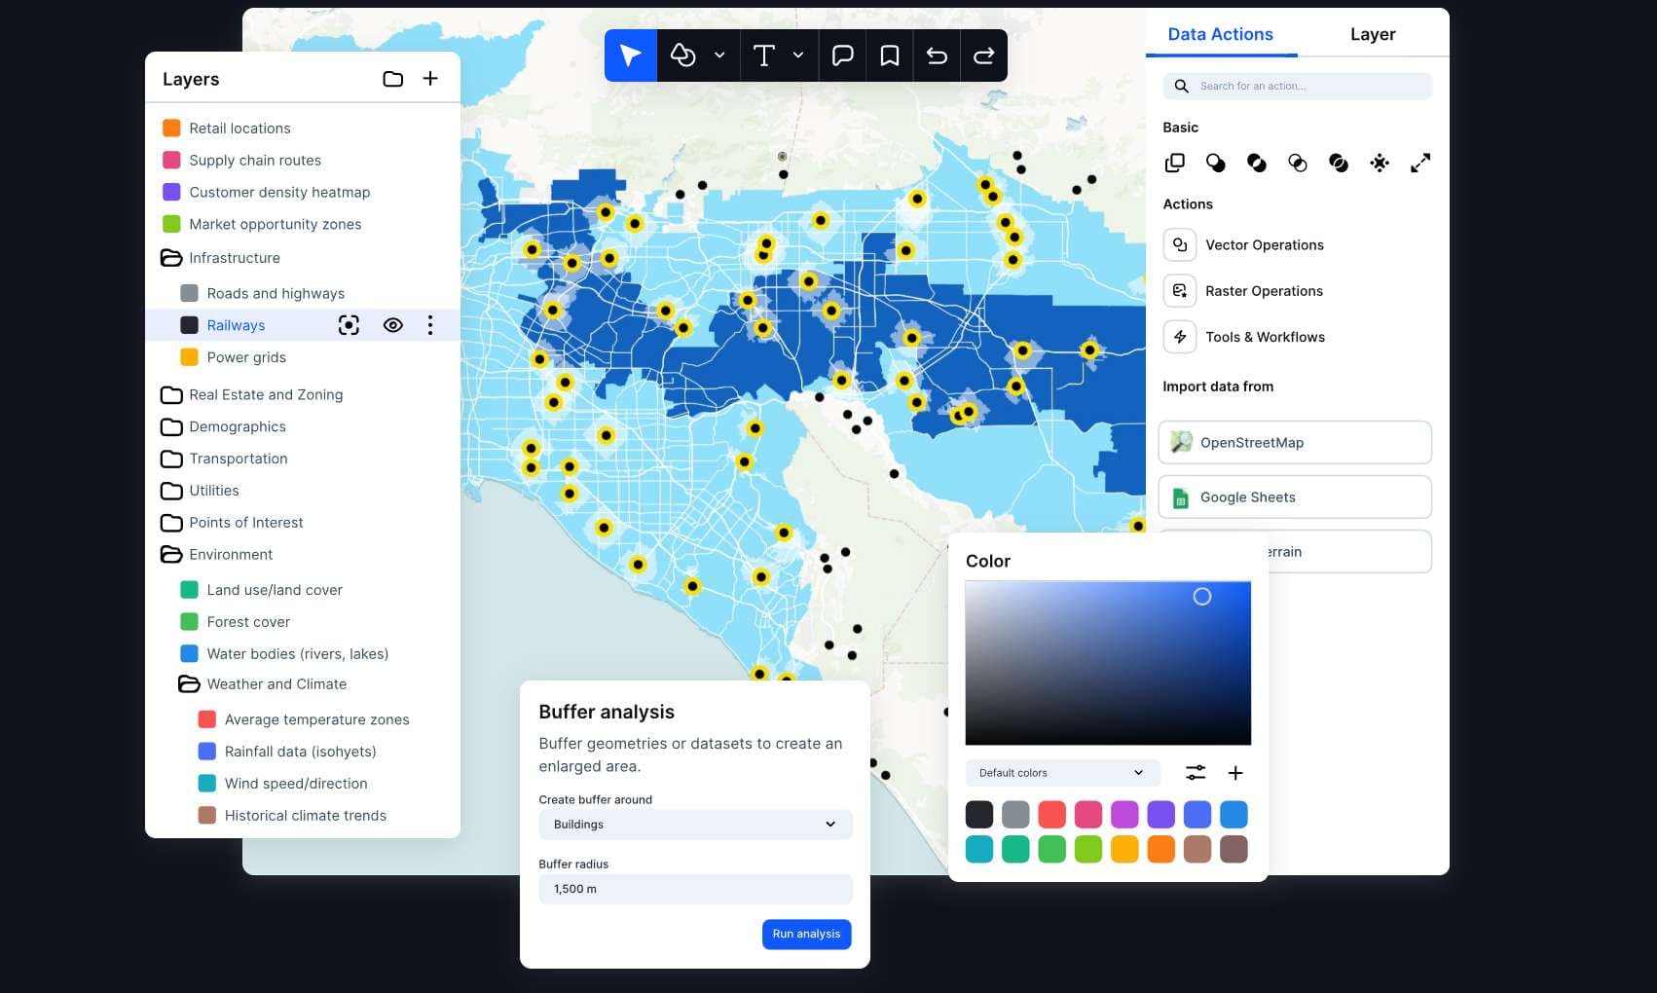The image size is (1657, 993).
Task: Zoom to Railways layer with focus icon
Action: click(349, 325)
